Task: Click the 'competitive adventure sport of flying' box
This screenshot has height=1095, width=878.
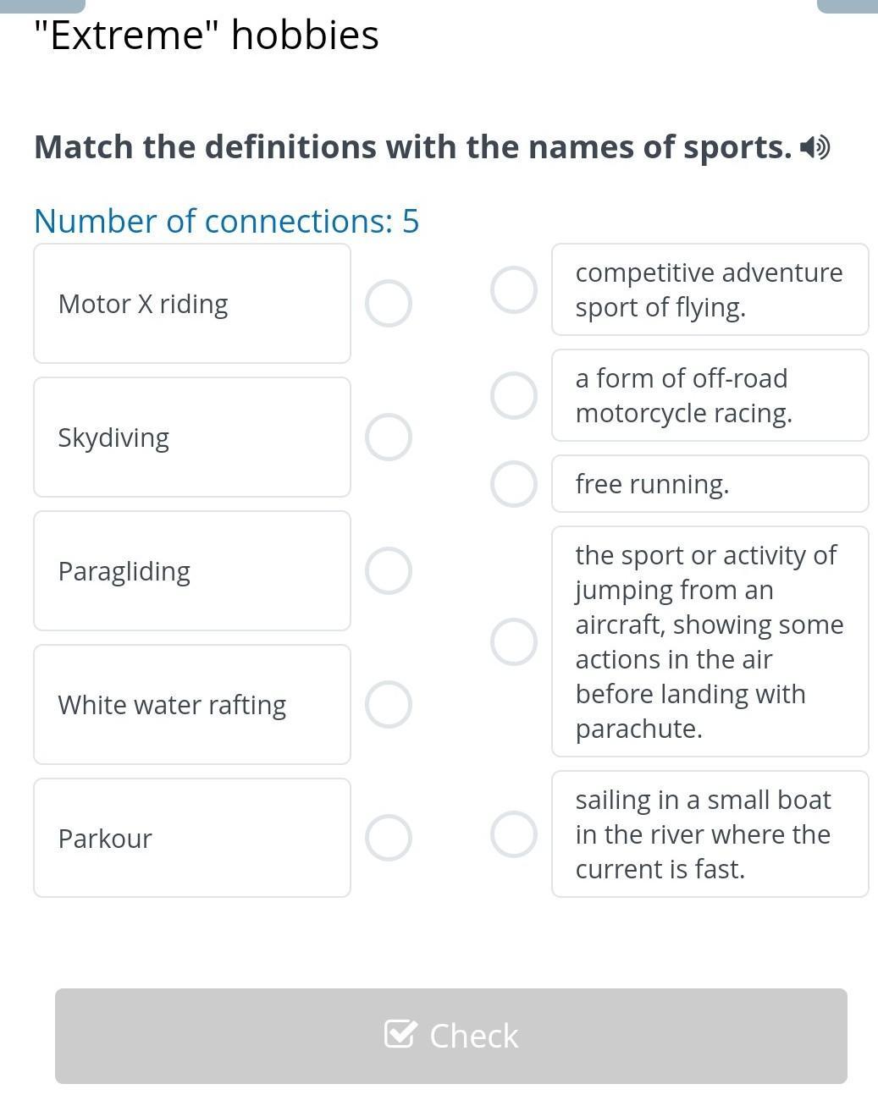Action: [710, 289]
